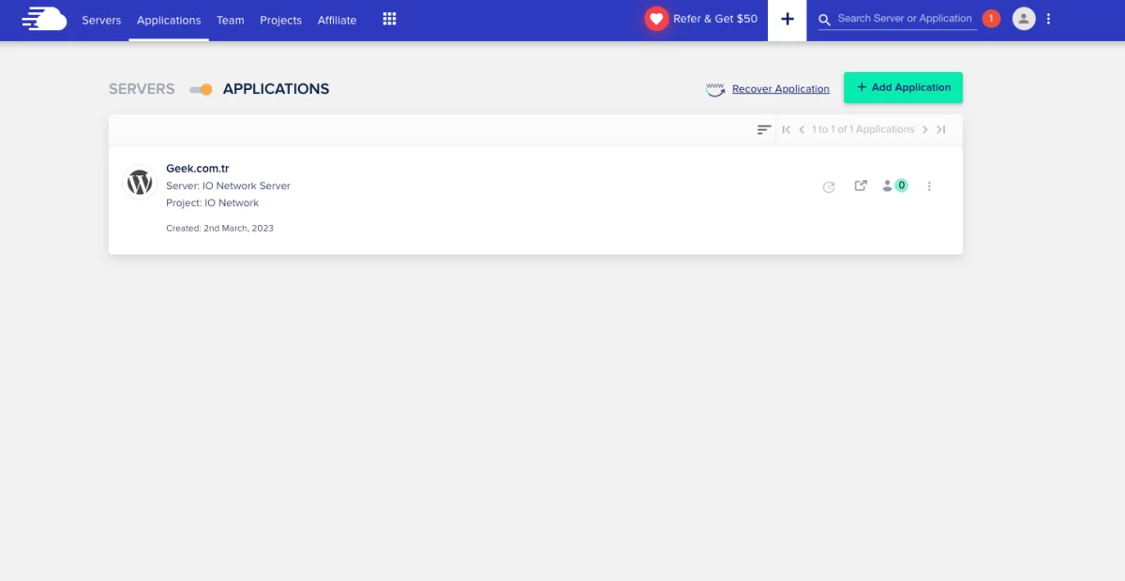Click the Recover Application link

(780, 89)
